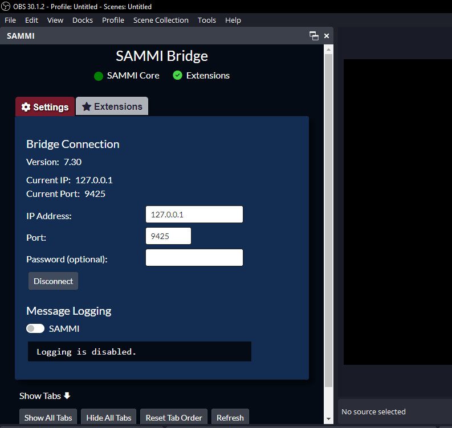452x428 pixels.
Task: Click the Show Tabs down arrow
Action: [x=67, y=396]
